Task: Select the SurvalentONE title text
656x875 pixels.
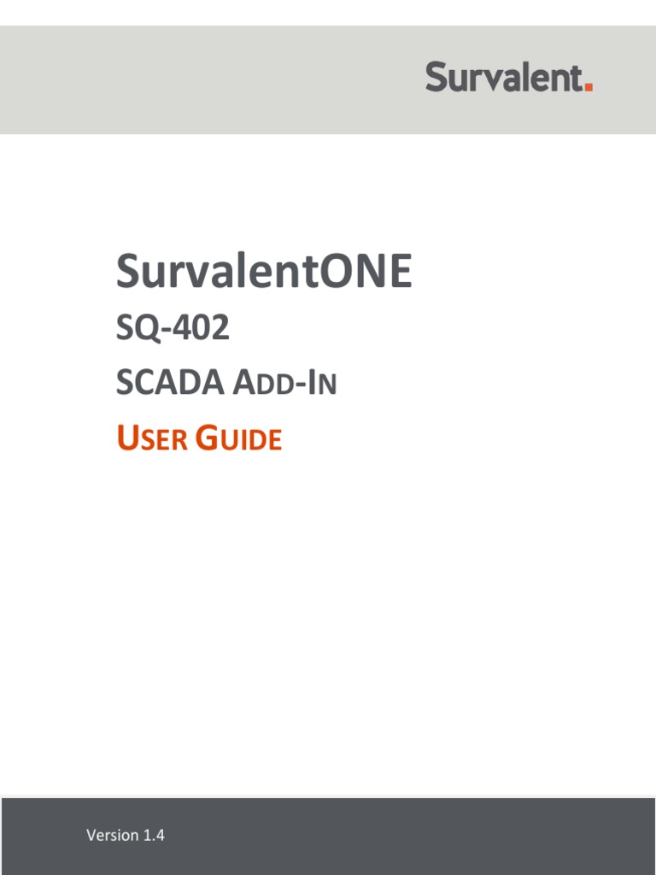Action: click(264, 272)
